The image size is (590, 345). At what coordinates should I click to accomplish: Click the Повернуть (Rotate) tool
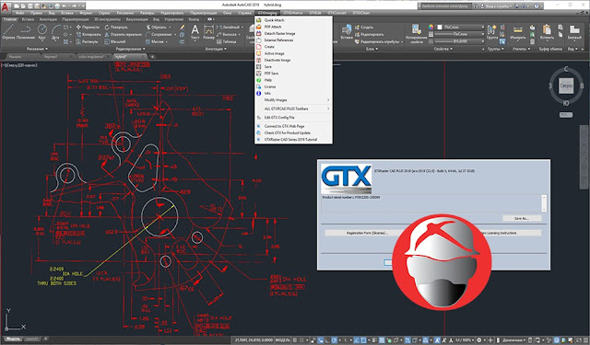tap(116, 27)
